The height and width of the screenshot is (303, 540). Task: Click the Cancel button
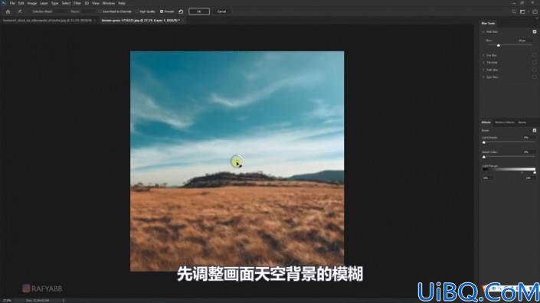(x=221, y=11)
